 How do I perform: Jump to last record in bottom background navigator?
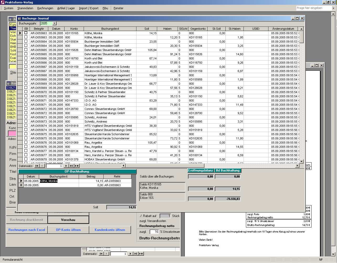(136, 254)
